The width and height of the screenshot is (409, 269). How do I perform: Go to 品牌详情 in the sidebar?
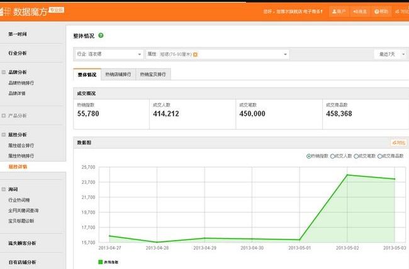tap(17, 93)
